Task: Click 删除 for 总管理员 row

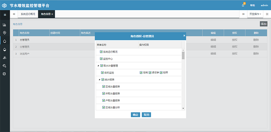Action: pyautogui.click(x=256, y=40)
